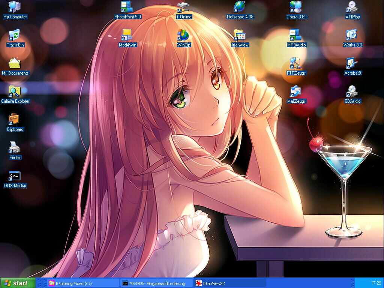
Task: Switch to Exploring Fixed (C:) taskbar window
Action: [83, 283]
